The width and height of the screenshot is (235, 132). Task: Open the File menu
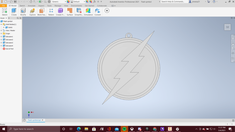click(3, 6)
